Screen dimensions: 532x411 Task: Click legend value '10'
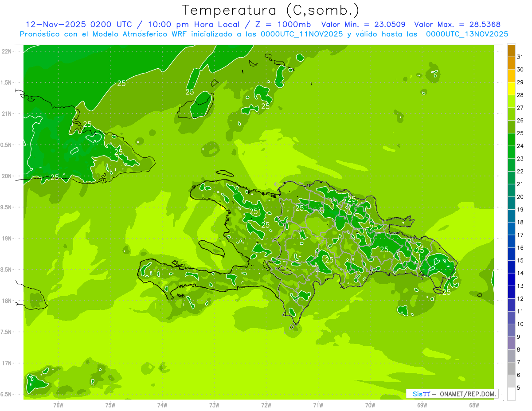click(520, 324)
